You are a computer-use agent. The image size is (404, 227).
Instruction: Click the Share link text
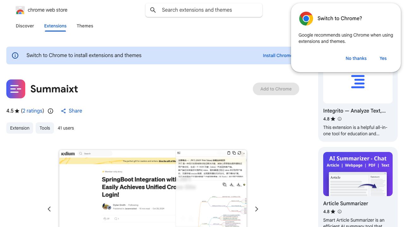coord(75,111)
